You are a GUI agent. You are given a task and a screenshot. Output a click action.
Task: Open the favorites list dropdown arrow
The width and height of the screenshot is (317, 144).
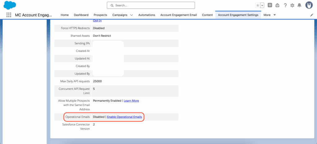click(x=262, y=6)
